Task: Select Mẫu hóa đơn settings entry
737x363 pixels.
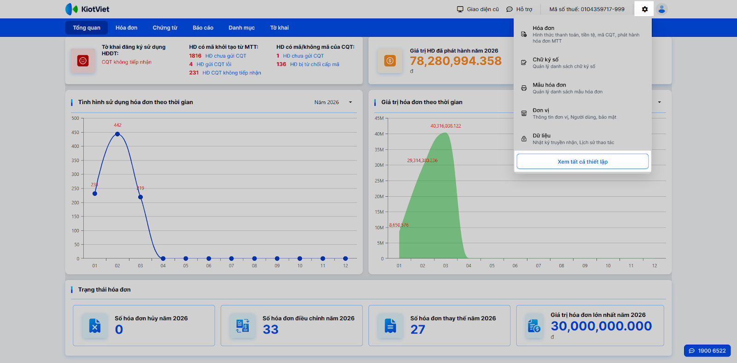Action: click(549, 85)
